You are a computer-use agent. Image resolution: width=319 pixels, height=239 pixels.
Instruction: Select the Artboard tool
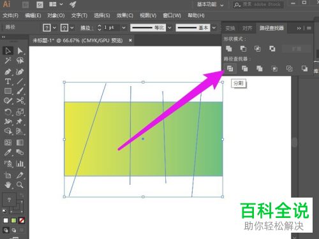click(8, 175)
